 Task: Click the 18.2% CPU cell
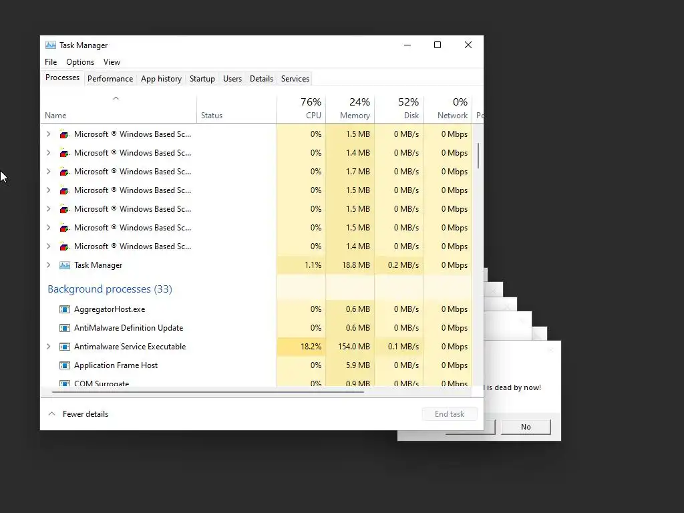tap(301, 347)
